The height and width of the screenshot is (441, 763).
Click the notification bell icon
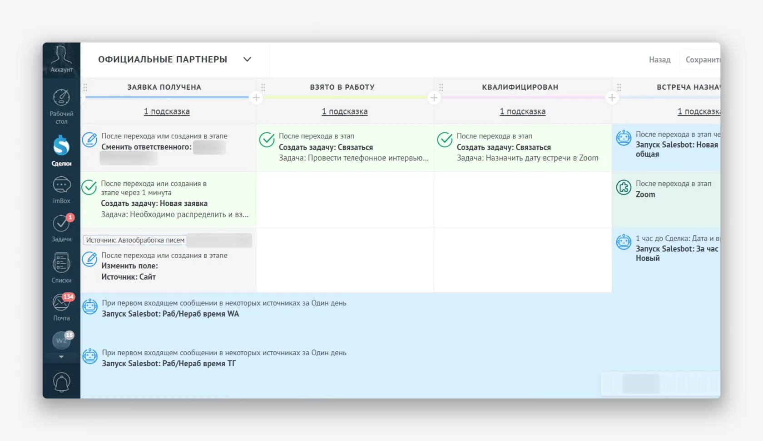pos(61,382)
